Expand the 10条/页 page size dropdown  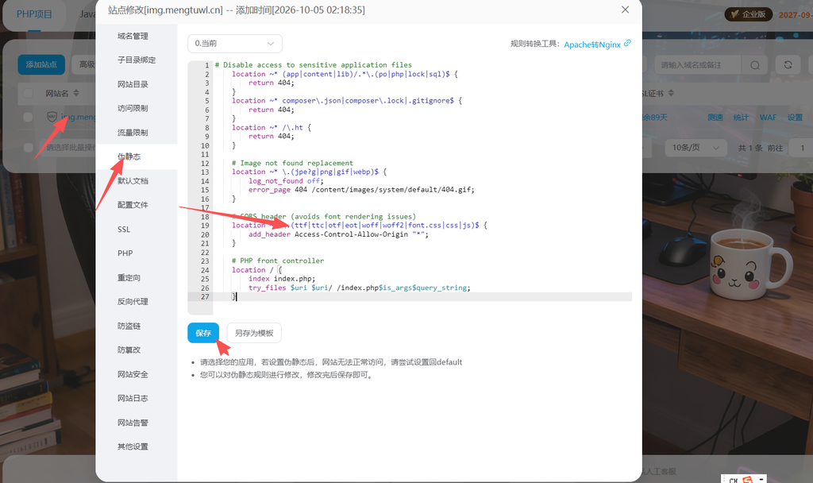tap(695, 148)
